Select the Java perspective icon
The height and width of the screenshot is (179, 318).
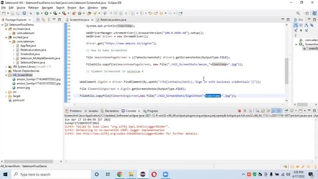click(315, 13)
